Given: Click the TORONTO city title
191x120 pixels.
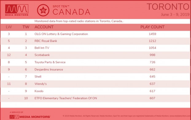Looking at the screenshot, I should click(168, 7).
